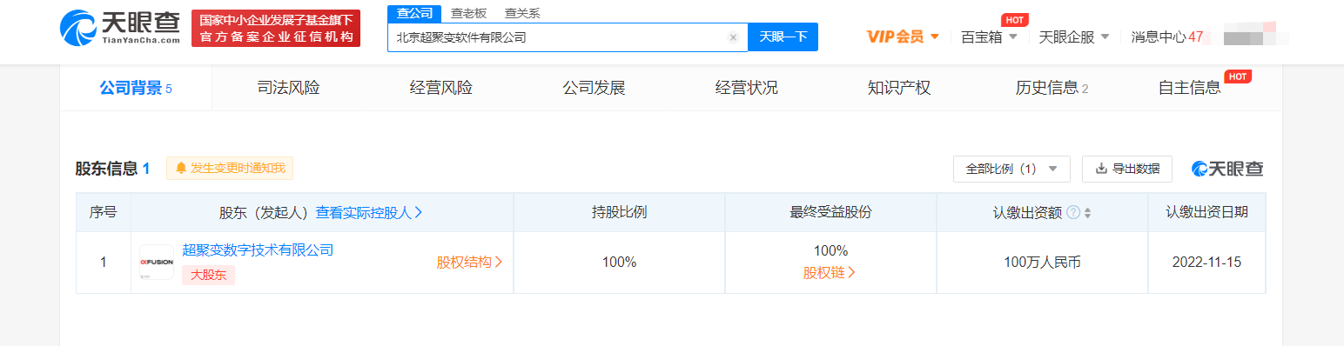This screenshot has height=346, width=1344.
Task: Select the 查老板 search tab
Action: click(468, 13)
